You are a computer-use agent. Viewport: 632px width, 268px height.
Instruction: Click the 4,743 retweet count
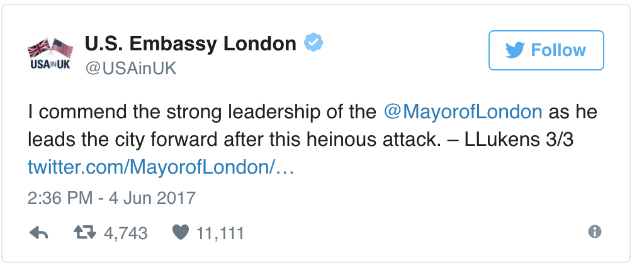pyautogui.click(x=125, y=233)
